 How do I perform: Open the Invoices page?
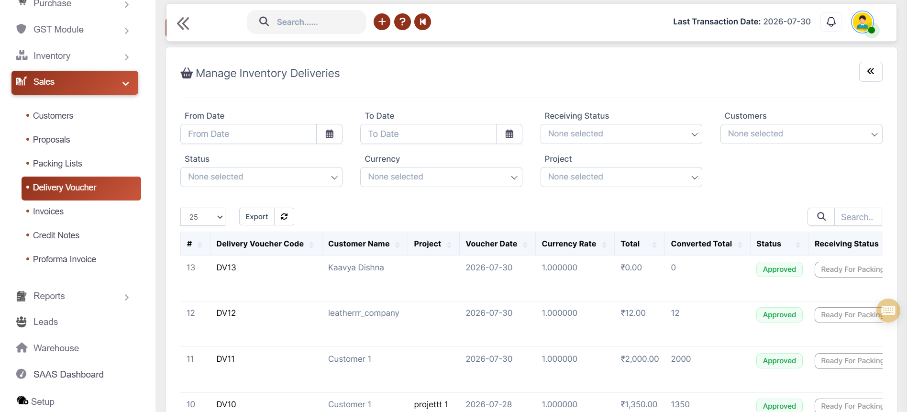point(48,212)
